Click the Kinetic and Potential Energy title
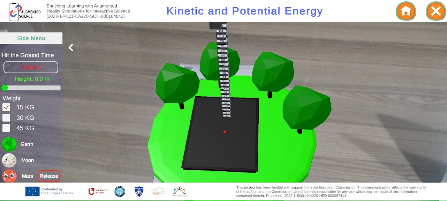The image size is (447, 201). (244, 11)
